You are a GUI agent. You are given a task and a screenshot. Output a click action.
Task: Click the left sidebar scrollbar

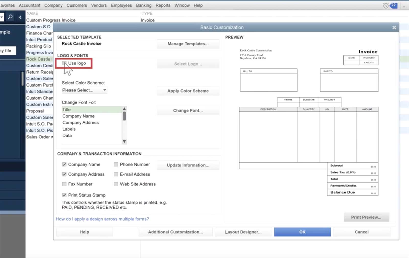[22, 78]
